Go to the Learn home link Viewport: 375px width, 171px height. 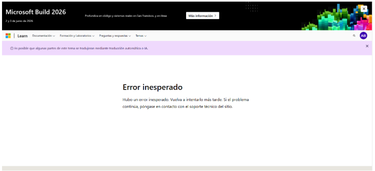[22, 36]
